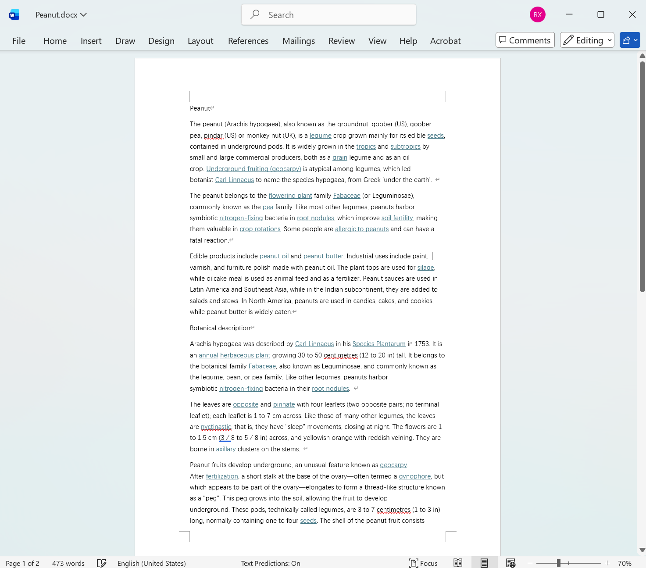Screen dimensions: 646x568
Task: Open the RX account avatar
Action: click(x=537, y=14)
